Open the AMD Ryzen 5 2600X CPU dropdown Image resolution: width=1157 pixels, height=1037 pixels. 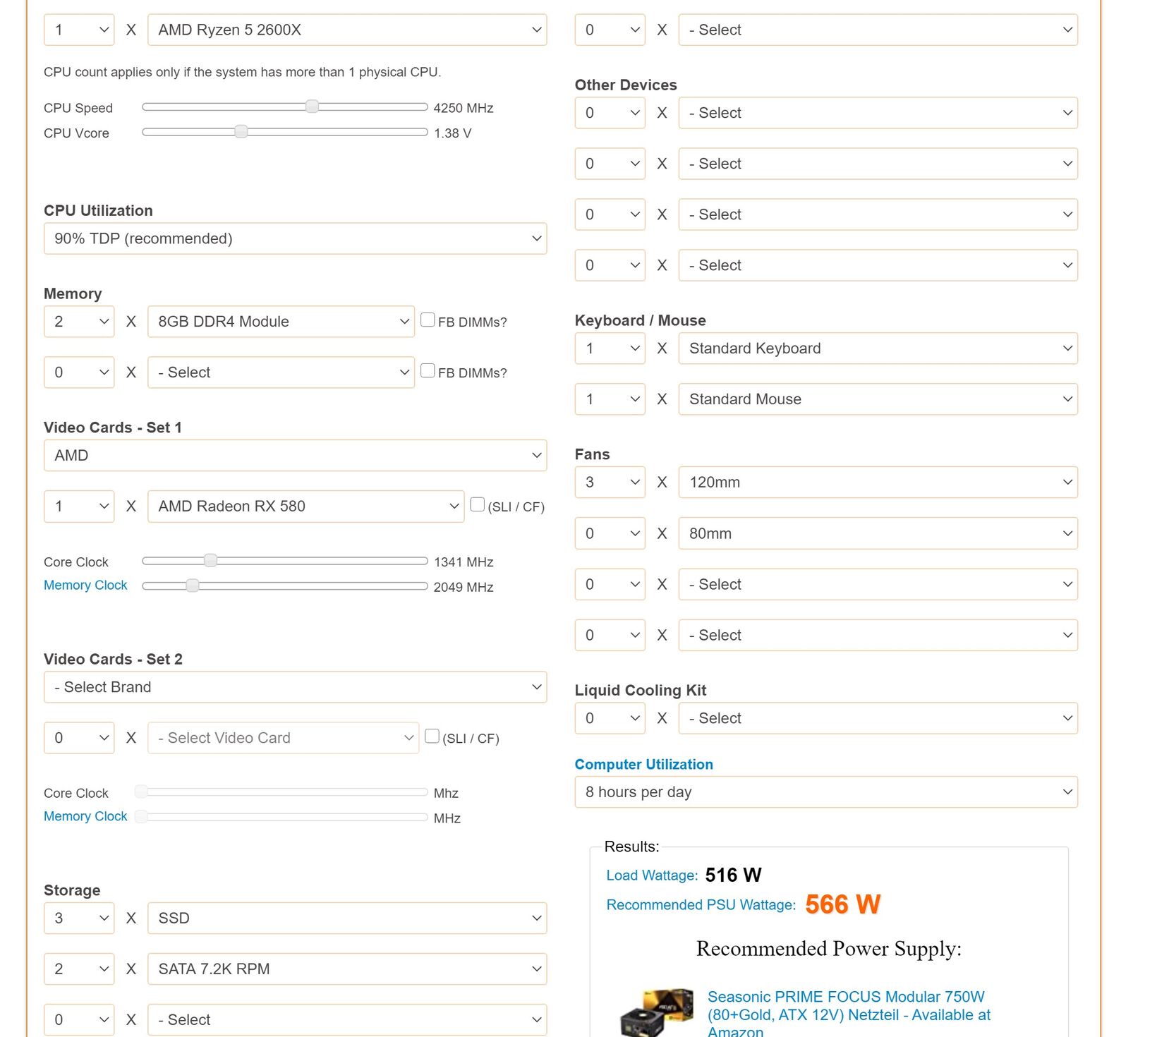[347, 30]
